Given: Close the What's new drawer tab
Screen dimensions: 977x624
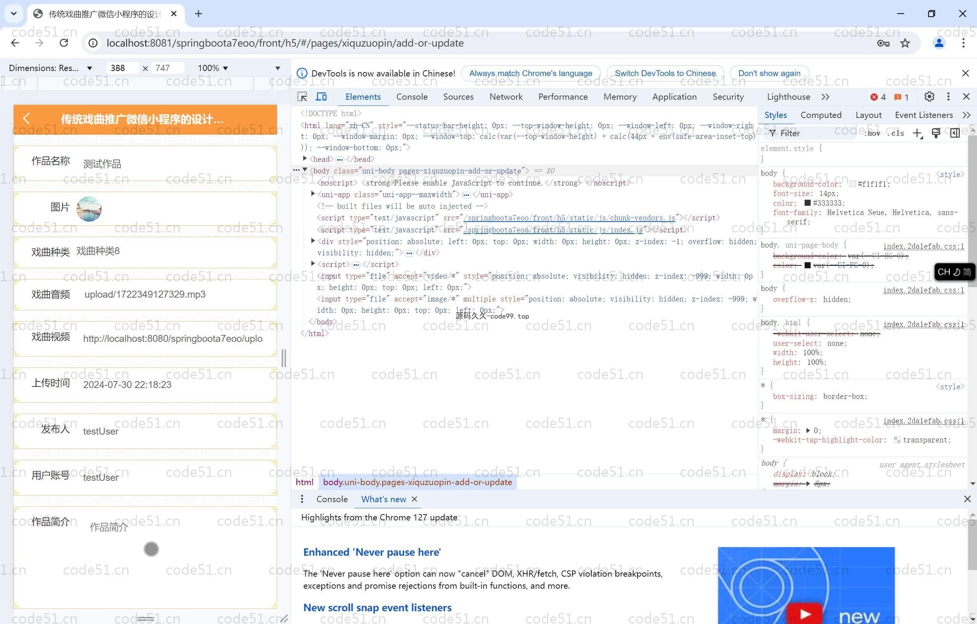Looking at the screenshot, I should 414,499.
